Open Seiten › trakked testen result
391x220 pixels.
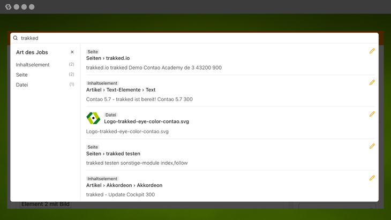[x=113, y=154]
